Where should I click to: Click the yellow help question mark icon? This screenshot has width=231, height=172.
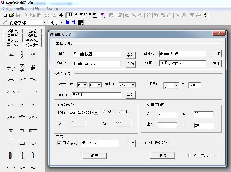[x=205, y=15]
